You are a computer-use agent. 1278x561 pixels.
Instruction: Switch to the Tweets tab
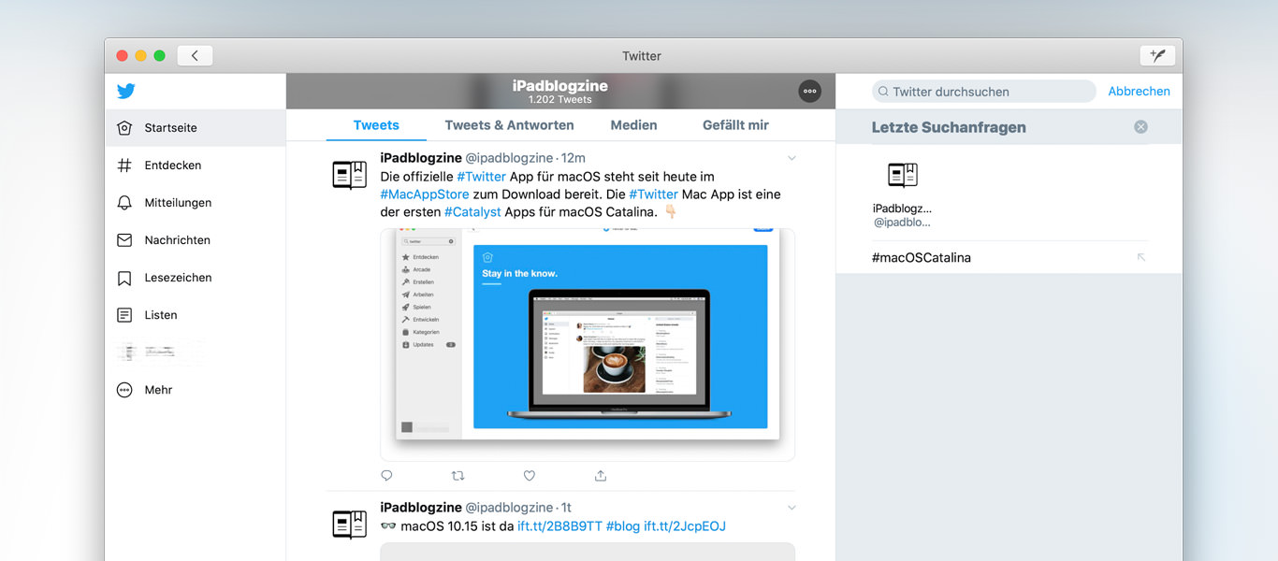coord(376,125)
